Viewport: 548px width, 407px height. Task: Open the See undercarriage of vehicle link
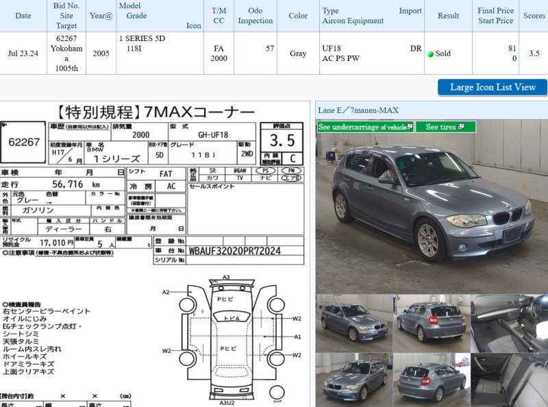pos(362,127)
